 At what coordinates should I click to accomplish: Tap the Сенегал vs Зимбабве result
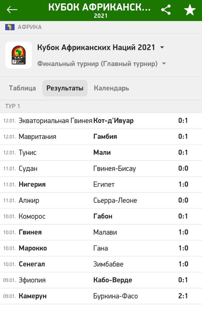point(101,264)
